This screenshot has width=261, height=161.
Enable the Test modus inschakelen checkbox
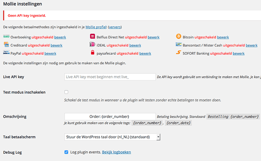[66, 92]
